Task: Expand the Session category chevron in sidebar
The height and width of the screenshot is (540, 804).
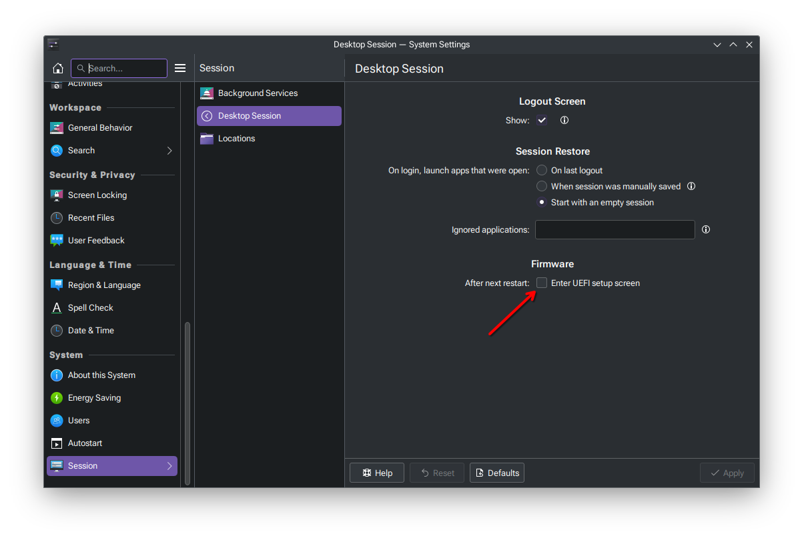Action: pyautogui.click(x=169, y=466)
